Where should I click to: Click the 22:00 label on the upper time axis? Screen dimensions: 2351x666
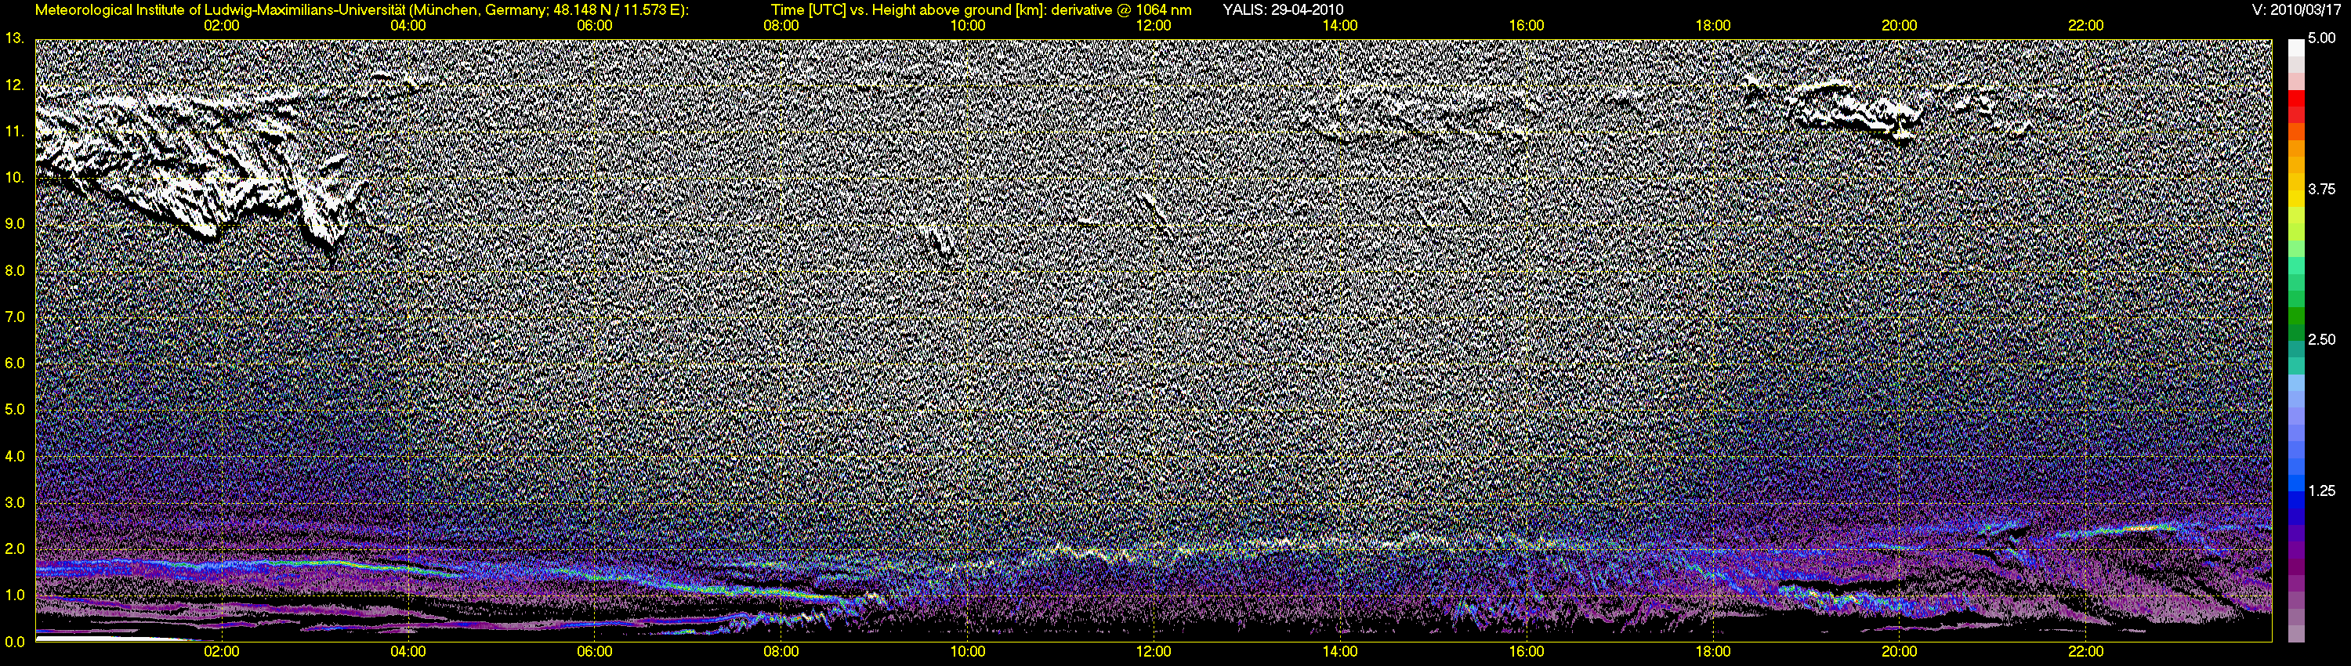pyautogui.click(x=2085, y=26)
